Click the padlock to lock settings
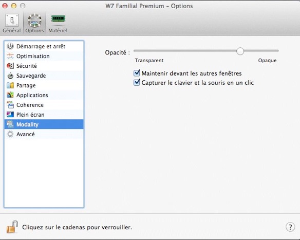300x240 pixels. 12,227
